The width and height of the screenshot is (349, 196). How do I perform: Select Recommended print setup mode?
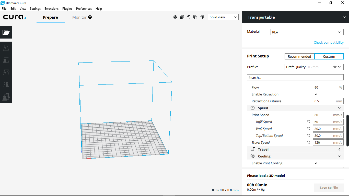(299, 56)
